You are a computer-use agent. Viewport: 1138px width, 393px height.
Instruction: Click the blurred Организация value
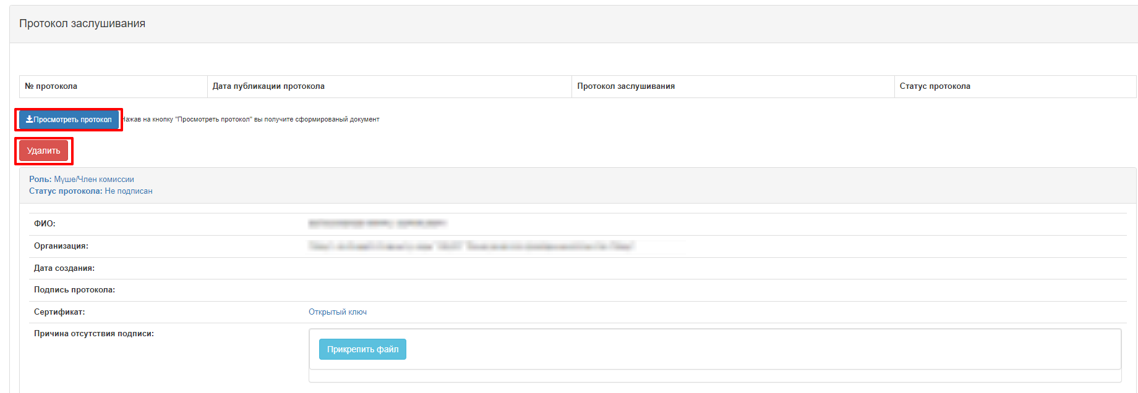tap(471, 246)
